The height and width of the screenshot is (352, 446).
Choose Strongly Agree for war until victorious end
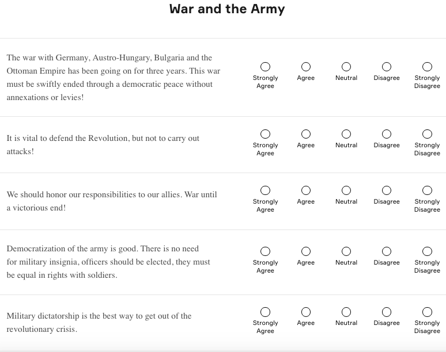265,190
